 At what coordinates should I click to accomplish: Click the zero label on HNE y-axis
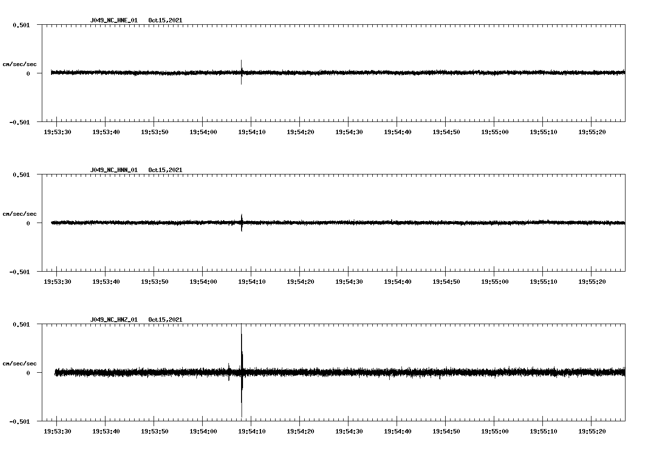(28, 73)
